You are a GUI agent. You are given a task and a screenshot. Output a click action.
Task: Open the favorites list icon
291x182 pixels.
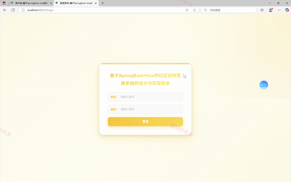coord(262,10)
